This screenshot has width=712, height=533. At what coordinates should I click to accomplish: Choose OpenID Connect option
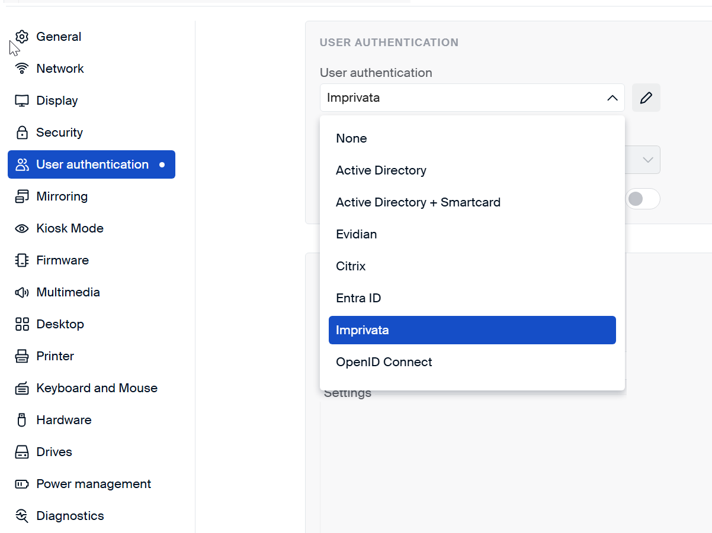tap(472, 362)
